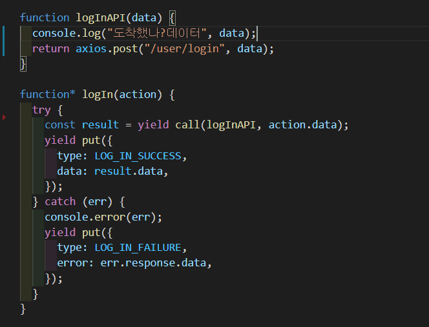Click the "return" keyword
This screenshot has width=429, height=327.
pyautogui.click(x=50, y=48)
